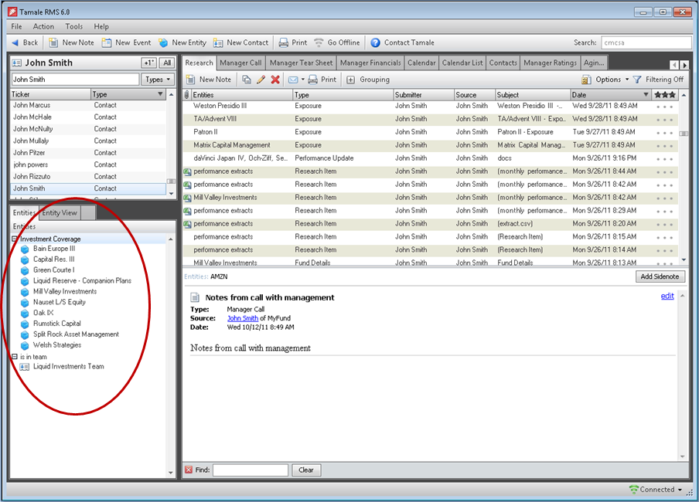
Task: Create a New Event
Action: 127,42
